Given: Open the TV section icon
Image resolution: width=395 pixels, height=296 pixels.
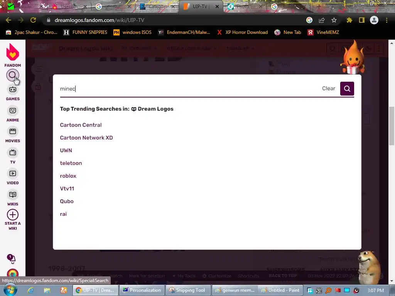Looking at the screenshot, I should point(13,153).
